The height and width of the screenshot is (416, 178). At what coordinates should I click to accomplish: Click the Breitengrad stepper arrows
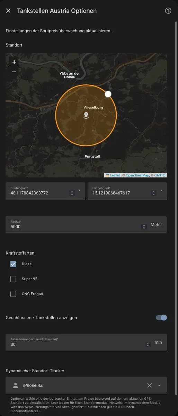coord(72,193)
